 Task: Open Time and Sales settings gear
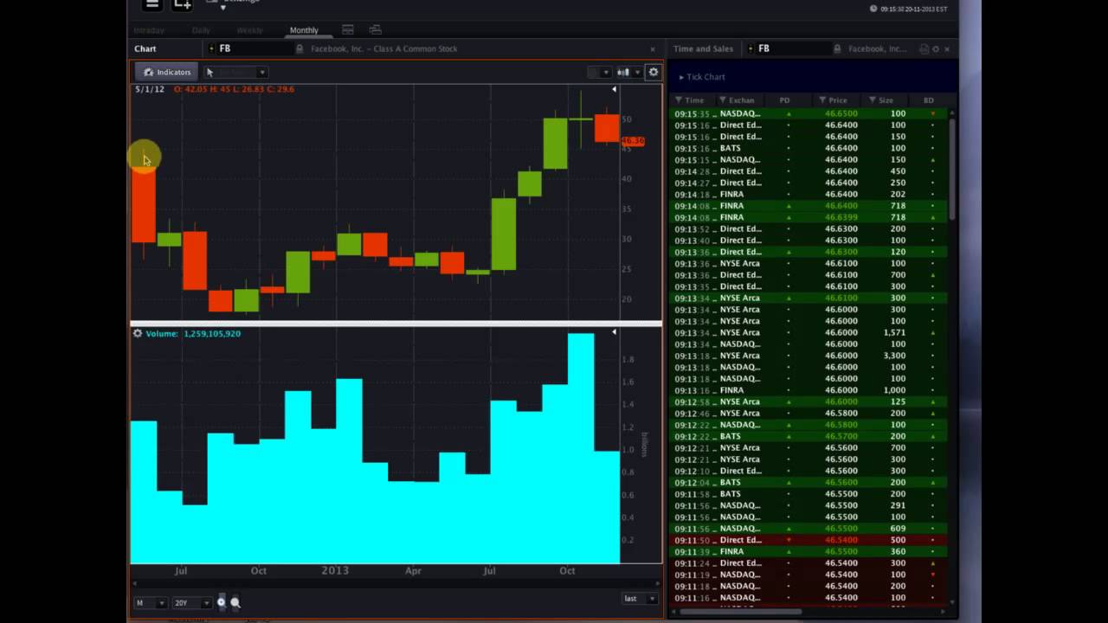coord(936,49)
